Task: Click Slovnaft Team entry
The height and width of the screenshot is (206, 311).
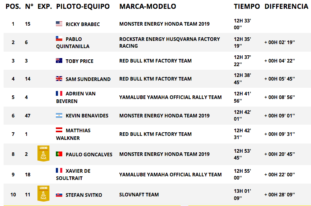Action: pyautogui.click(x=139, y=195)
